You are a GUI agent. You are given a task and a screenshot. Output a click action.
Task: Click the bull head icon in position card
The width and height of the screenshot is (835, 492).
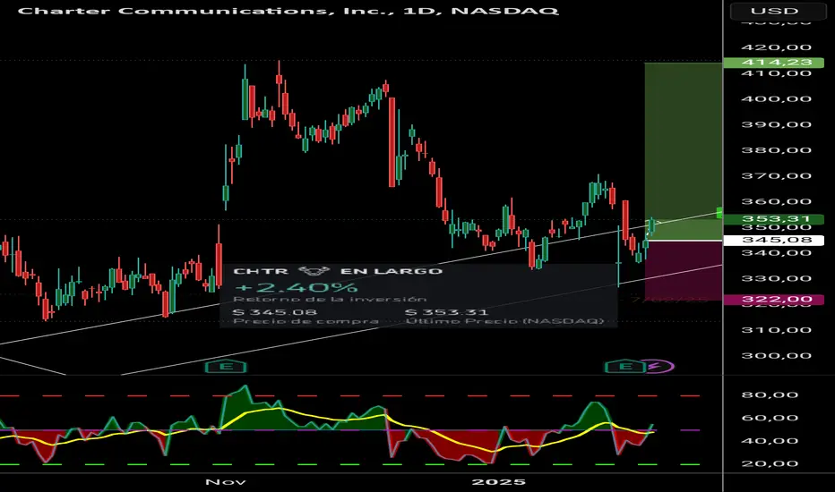(x=314, y=271)
